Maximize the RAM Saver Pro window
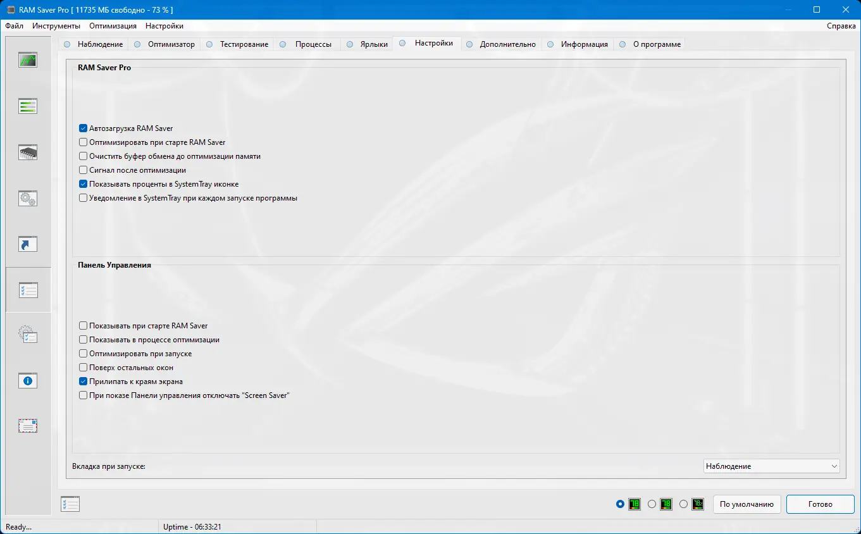 pos(817,9)
